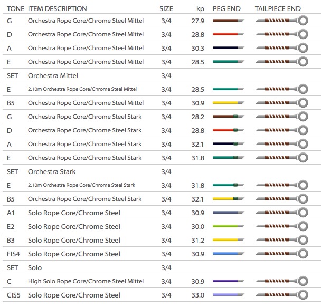
Task: Click the tailpiece end in High Solo C row
Action: (282, 281)
